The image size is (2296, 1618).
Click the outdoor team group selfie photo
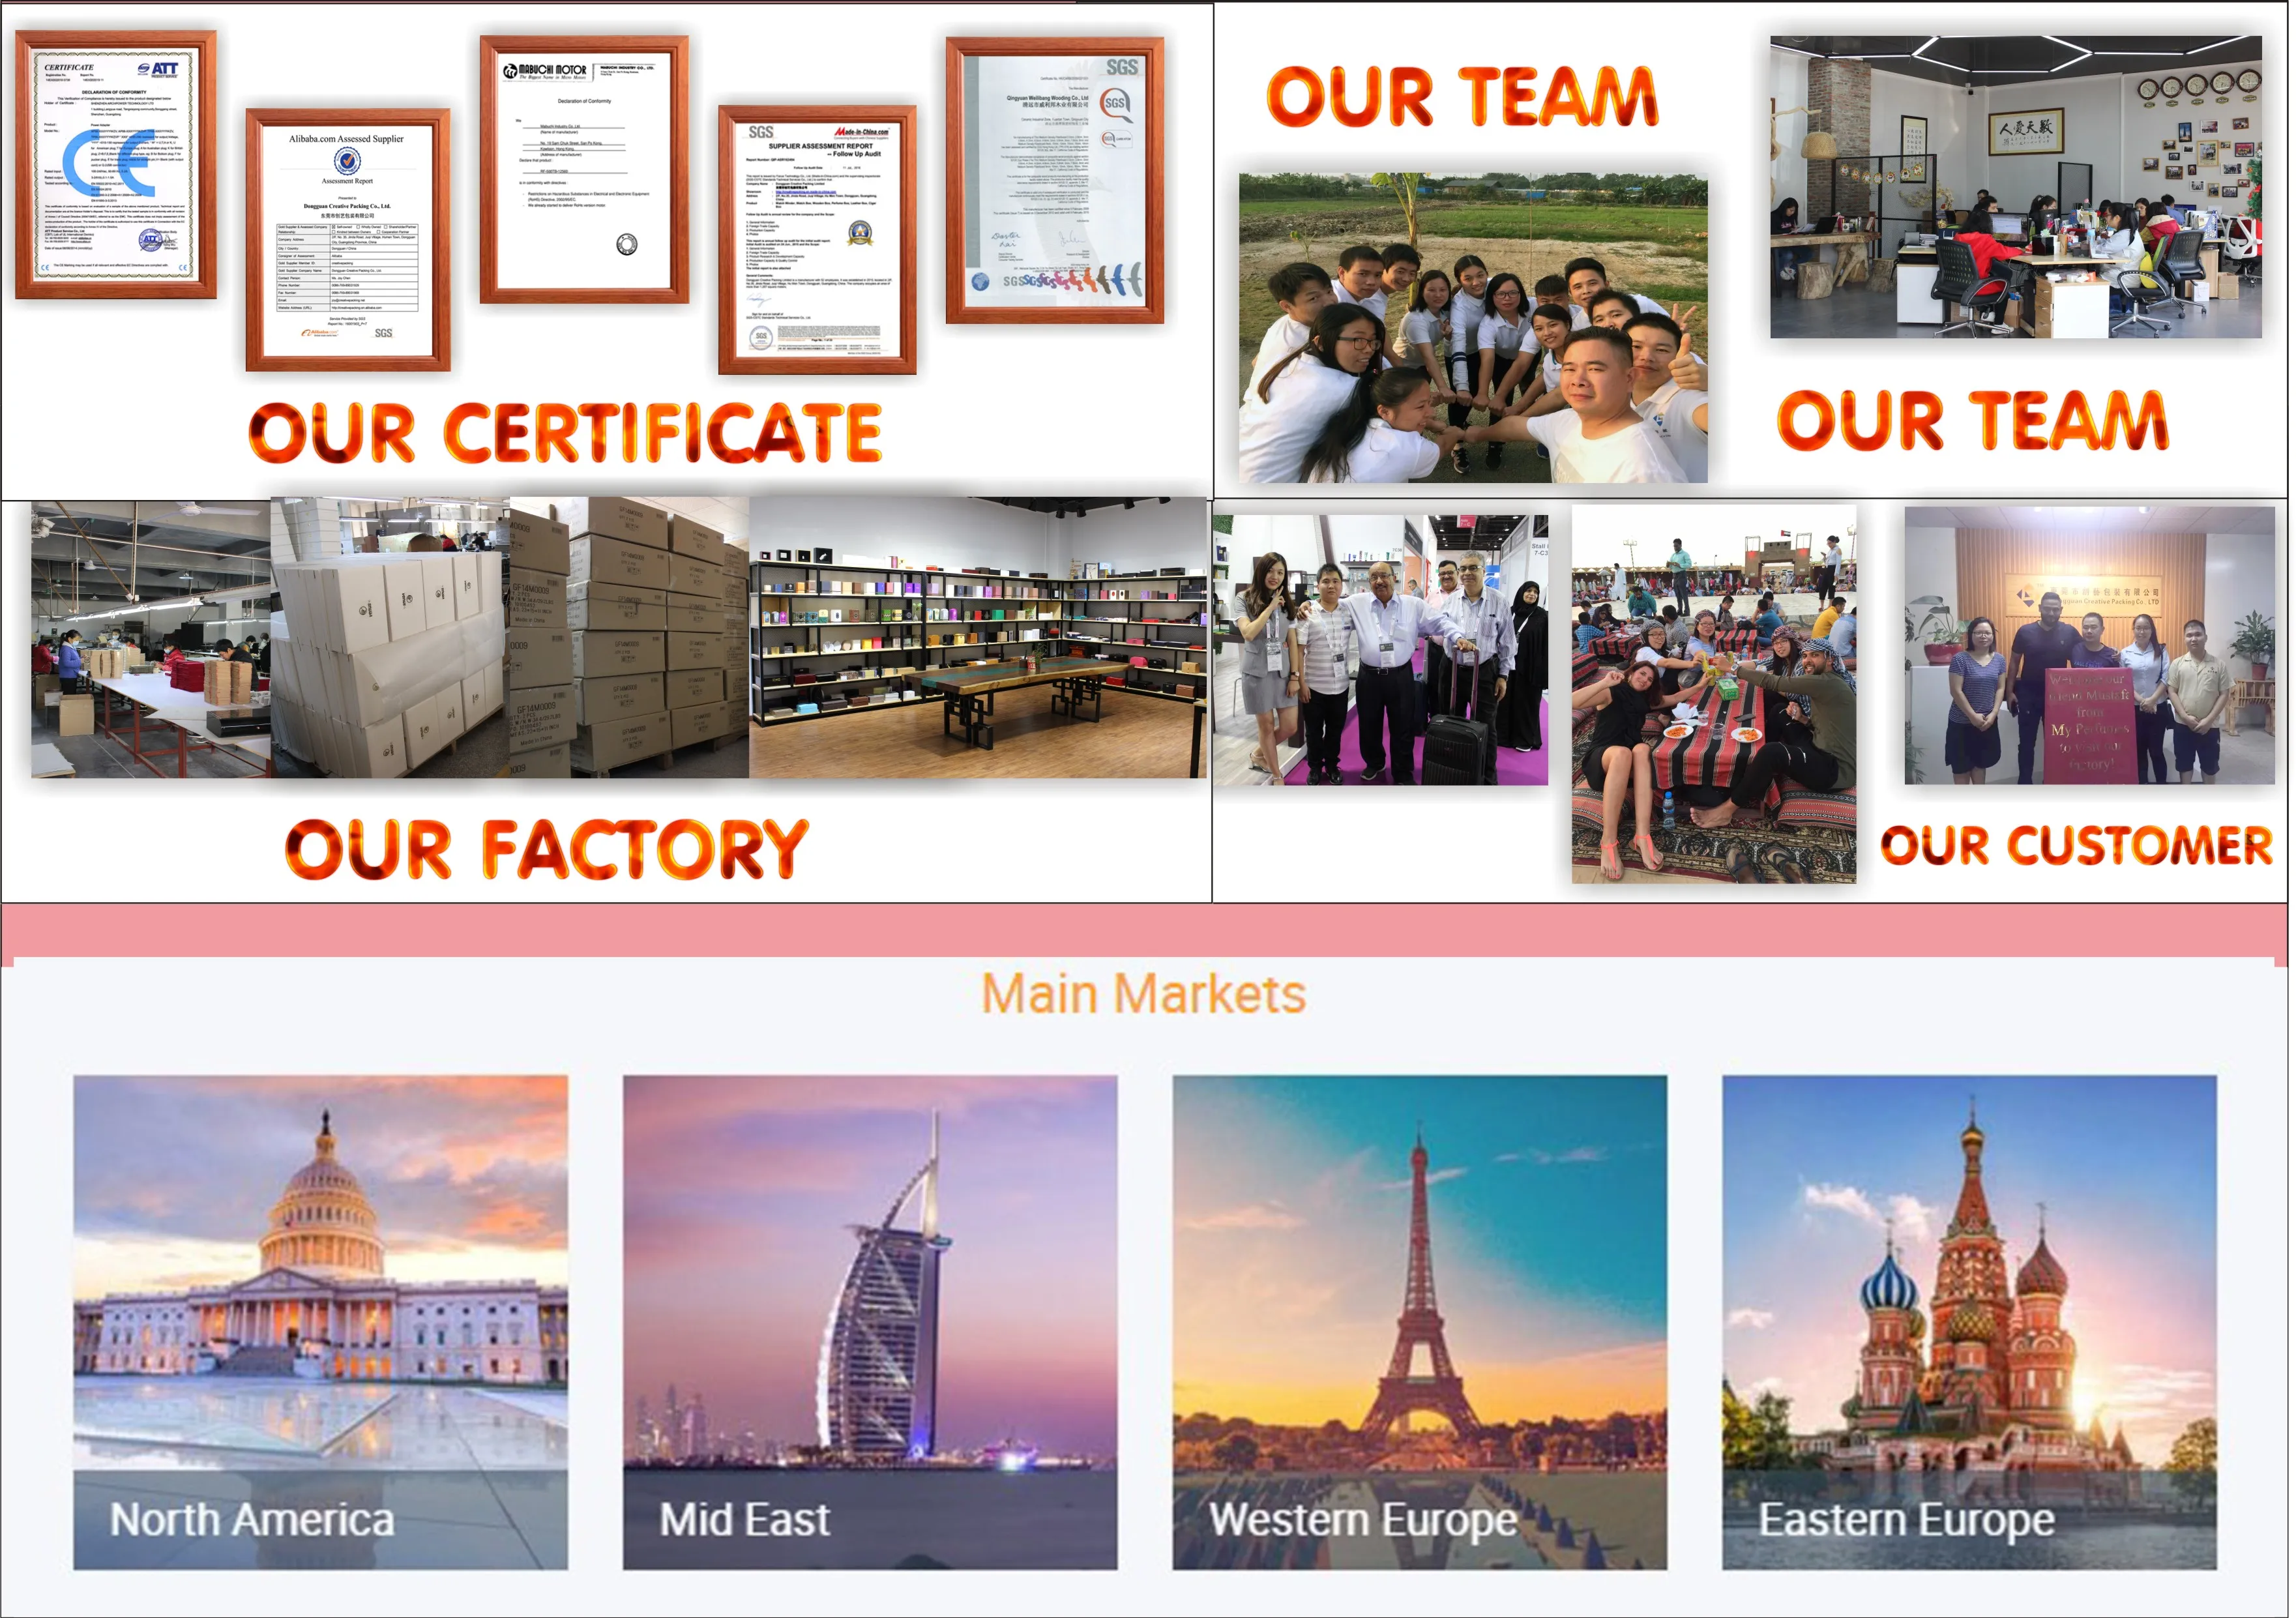tap(1474, 328)
